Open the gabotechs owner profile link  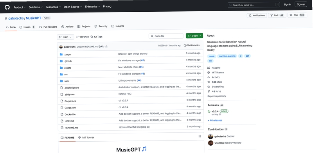[16, 18]
